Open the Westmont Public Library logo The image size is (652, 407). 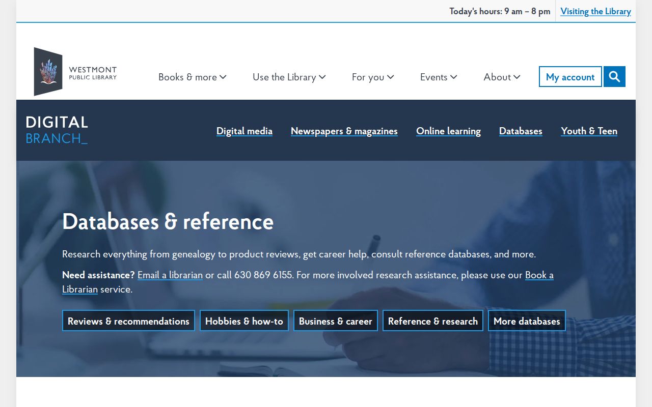click(75, 72)
